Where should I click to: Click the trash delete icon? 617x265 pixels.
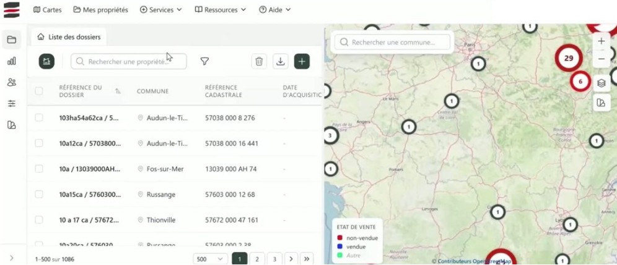click(259, 61)
